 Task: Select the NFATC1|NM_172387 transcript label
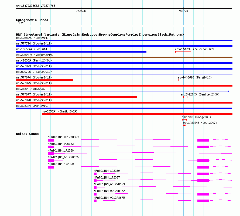[107, 177]
